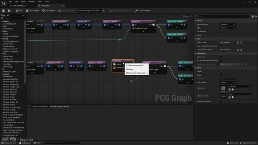
Task: Select Self Pruning in the palette
Action: [x=7, y=66]
